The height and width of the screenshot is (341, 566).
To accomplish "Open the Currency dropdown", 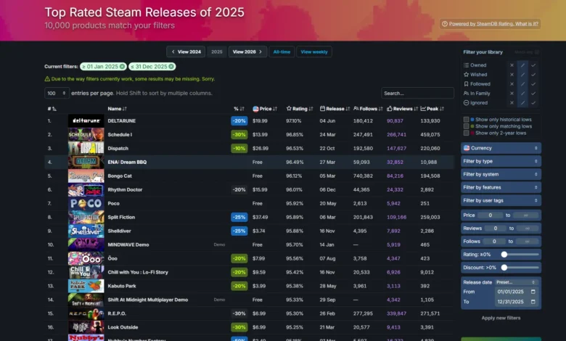I will (501, 148).
